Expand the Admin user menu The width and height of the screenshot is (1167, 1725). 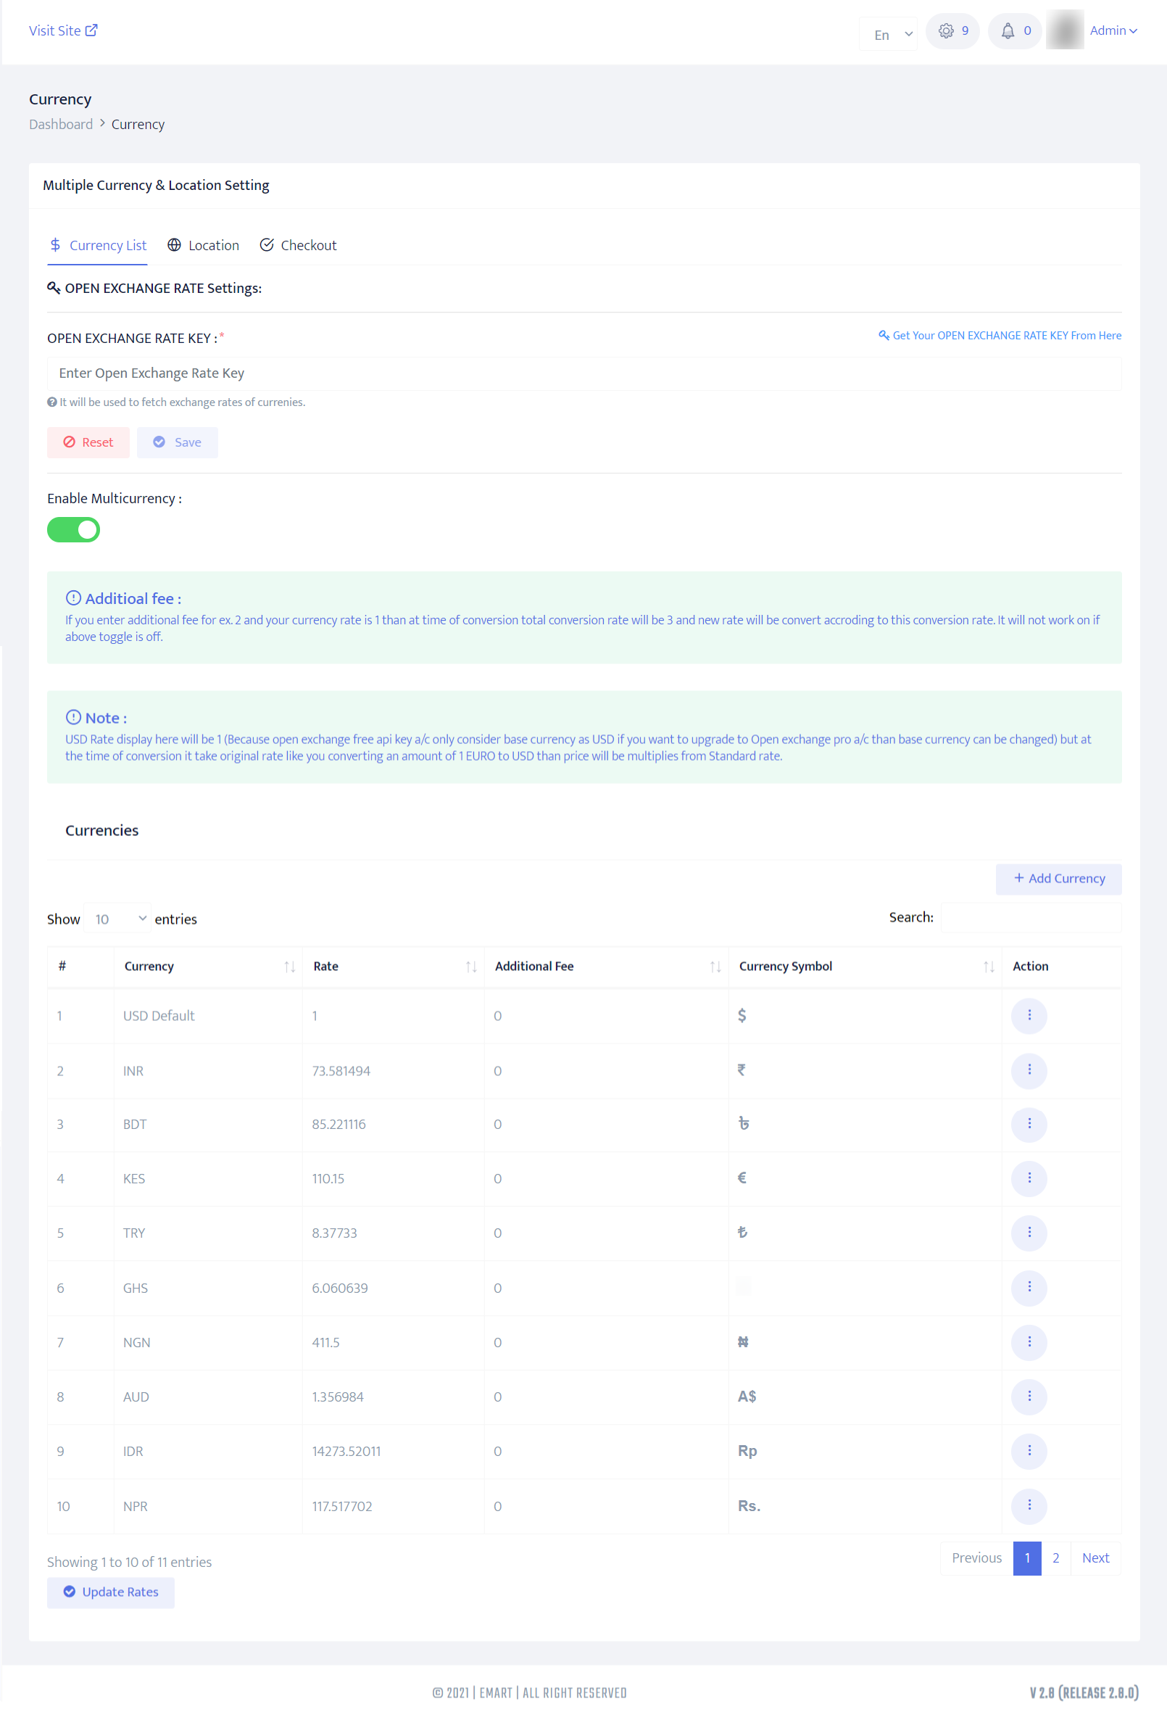coord(1113,30)
